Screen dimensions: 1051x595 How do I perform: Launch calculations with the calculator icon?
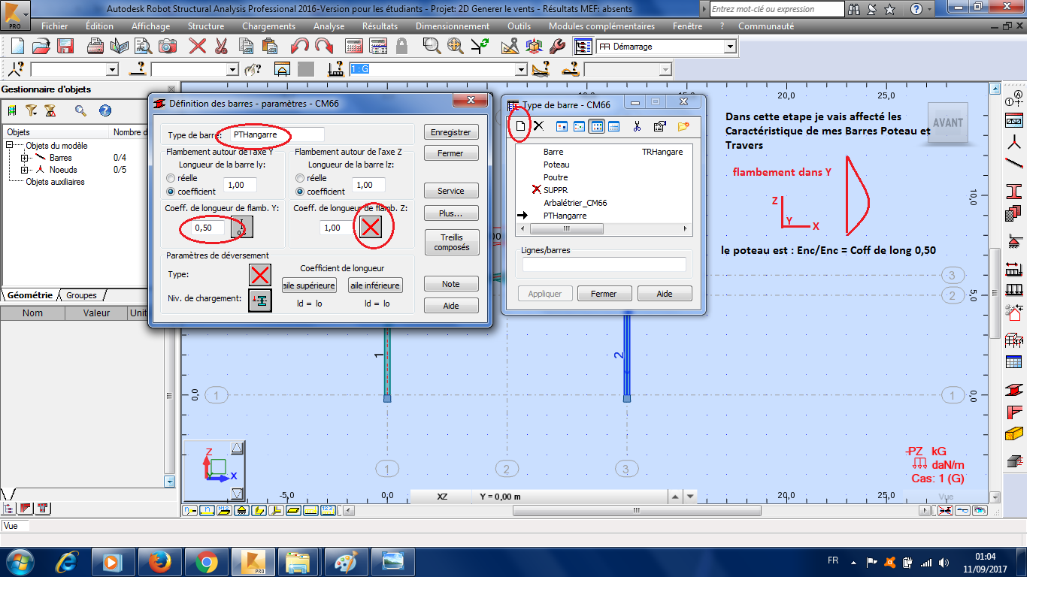(355, 47)
